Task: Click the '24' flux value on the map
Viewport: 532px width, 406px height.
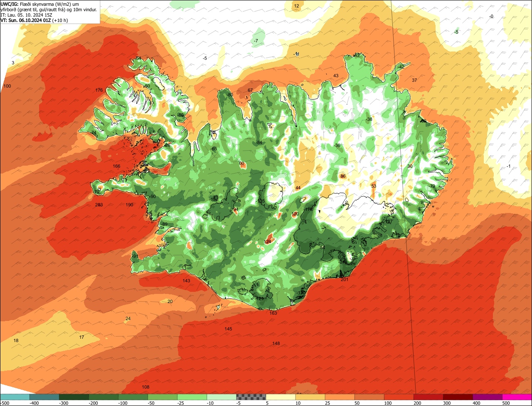Action: click(128, 318)
